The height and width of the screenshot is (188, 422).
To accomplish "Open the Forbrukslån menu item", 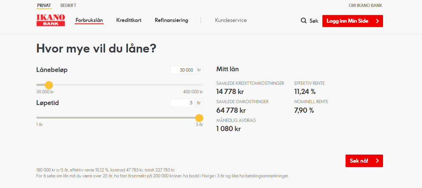I will (x=89, y=20).
